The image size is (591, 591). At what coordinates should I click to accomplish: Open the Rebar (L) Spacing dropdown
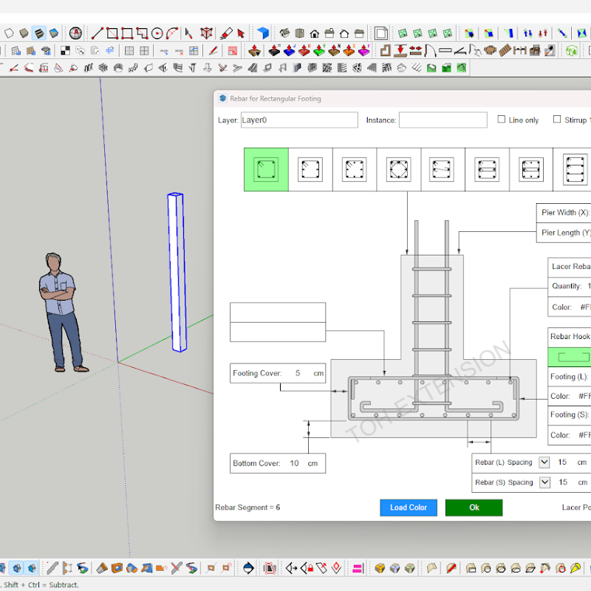(544, 462)
